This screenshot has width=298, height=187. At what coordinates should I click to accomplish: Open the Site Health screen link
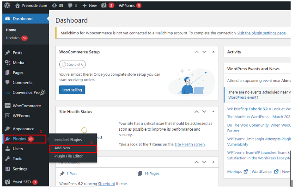(x=189, y=145)
